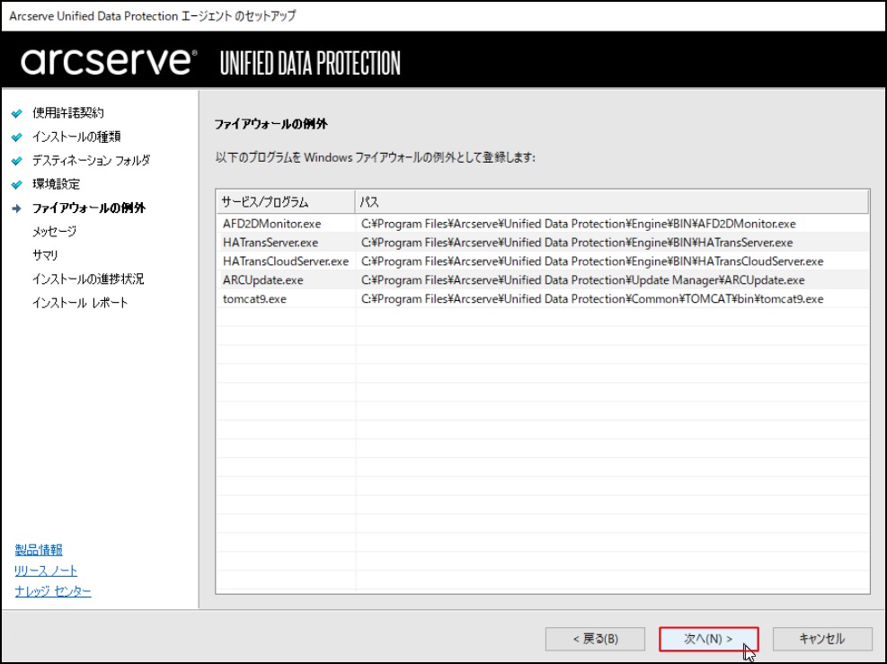Screen dimensions: 887x664
Task: Sort by the パス column header
Action: 612,202
